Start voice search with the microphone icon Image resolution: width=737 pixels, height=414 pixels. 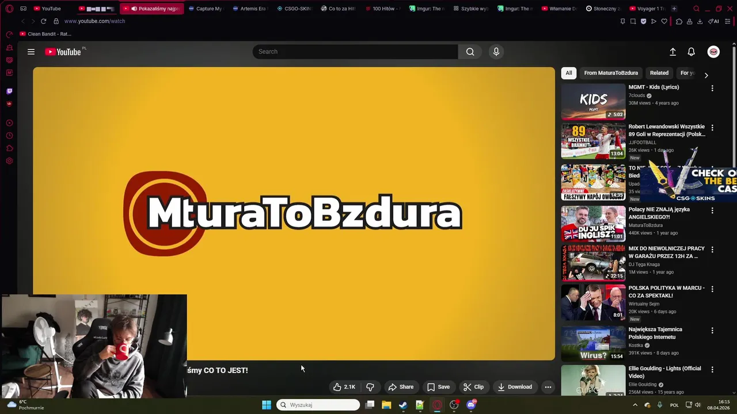tap(496, 52)
